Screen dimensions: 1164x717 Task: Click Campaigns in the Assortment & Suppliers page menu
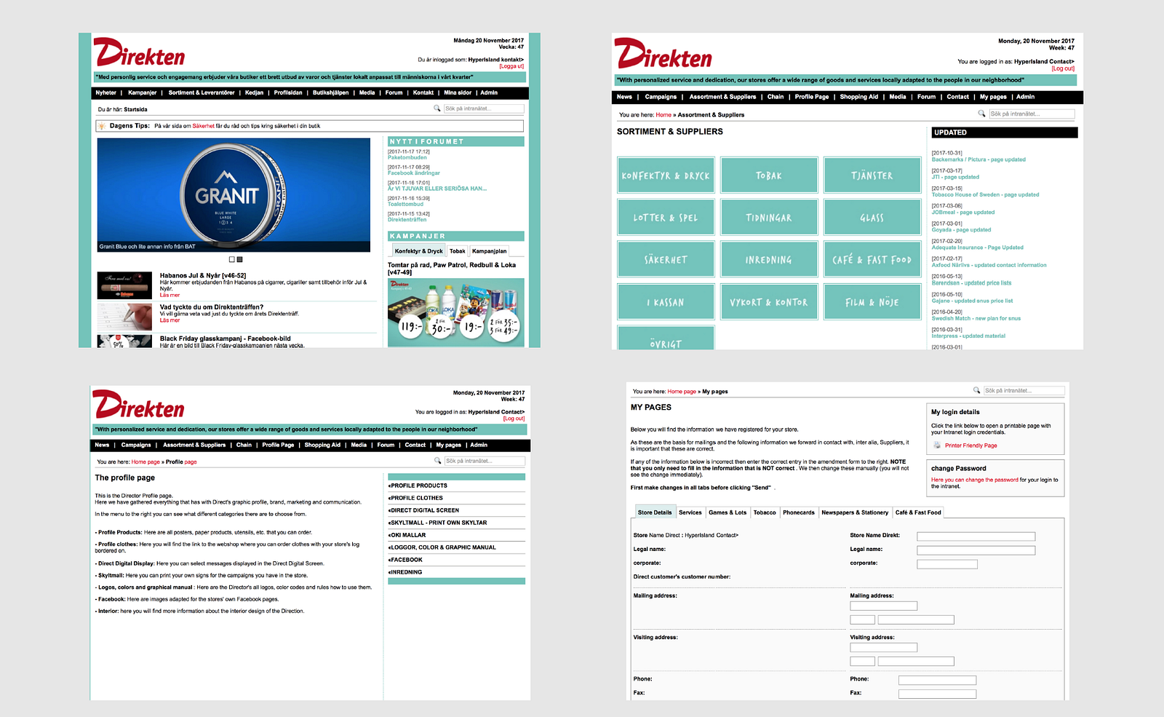(661, 97)
